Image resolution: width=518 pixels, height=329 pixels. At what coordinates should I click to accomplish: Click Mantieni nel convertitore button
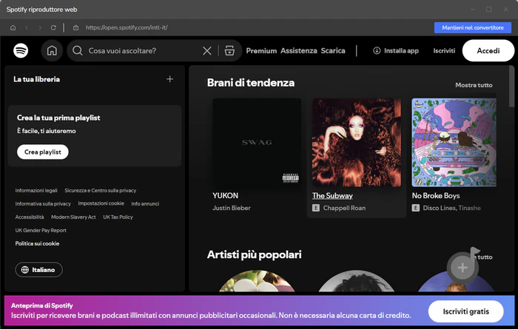(473, 27)
